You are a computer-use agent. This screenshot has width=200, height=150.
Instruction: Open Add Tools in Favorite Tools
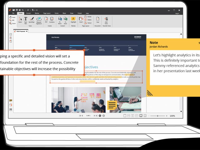[x=106, y=20]
